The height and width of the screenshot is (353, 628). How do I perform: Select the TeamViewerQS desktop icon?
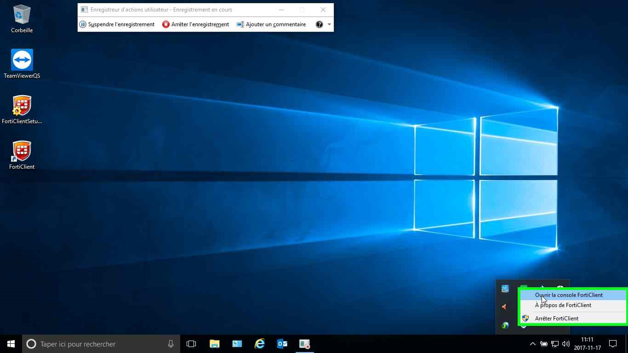(x=22, y=64)
